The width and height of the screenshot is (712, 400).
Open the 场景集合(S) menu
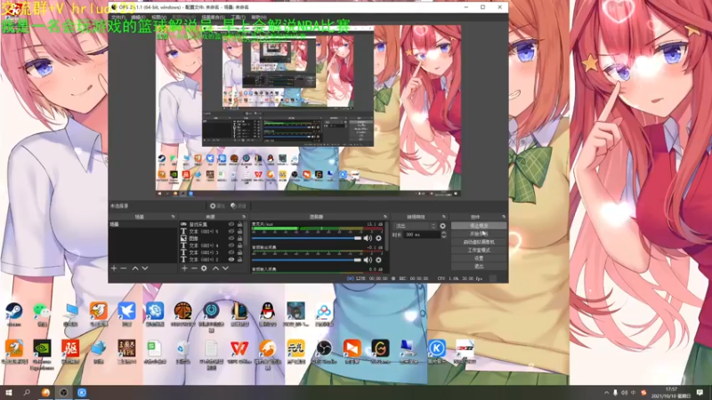click(x=213, y=17)
